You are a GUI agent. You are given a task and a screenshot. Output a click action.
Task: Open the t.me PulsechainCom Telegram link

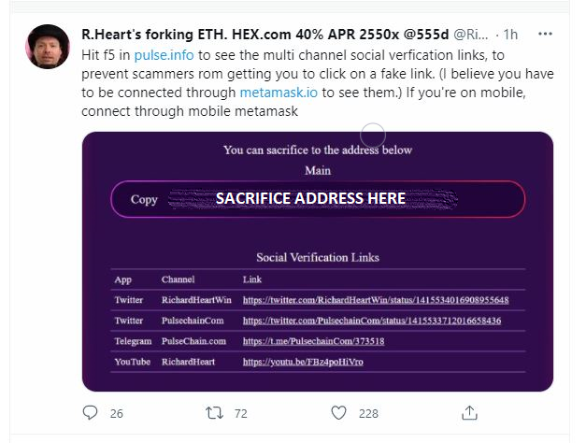pyautogui.click(x=313, y=341)
